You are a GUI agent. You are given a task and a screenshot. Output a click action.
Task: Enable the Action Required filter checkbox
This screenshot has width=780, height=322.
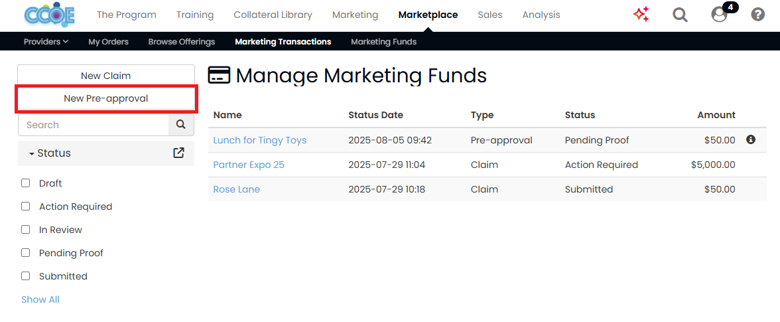[x=25, y=206]
